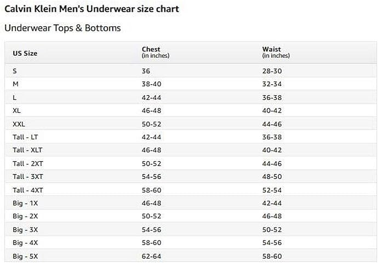Select chest value '62-64' in Big 5X row
The width and height of the screenshot is (378, 263).
click(151, 256)
